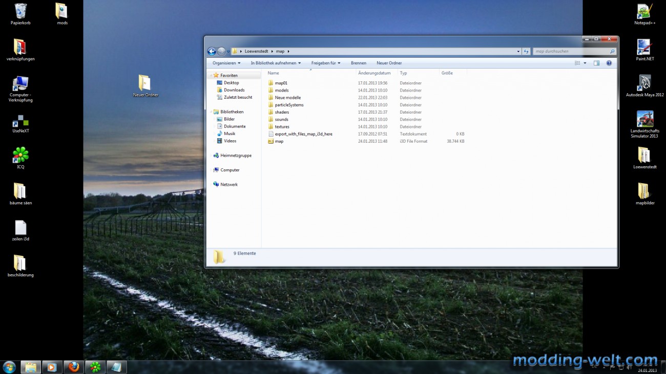Open the view options dropdown arrow

click(x=585, y=63)
